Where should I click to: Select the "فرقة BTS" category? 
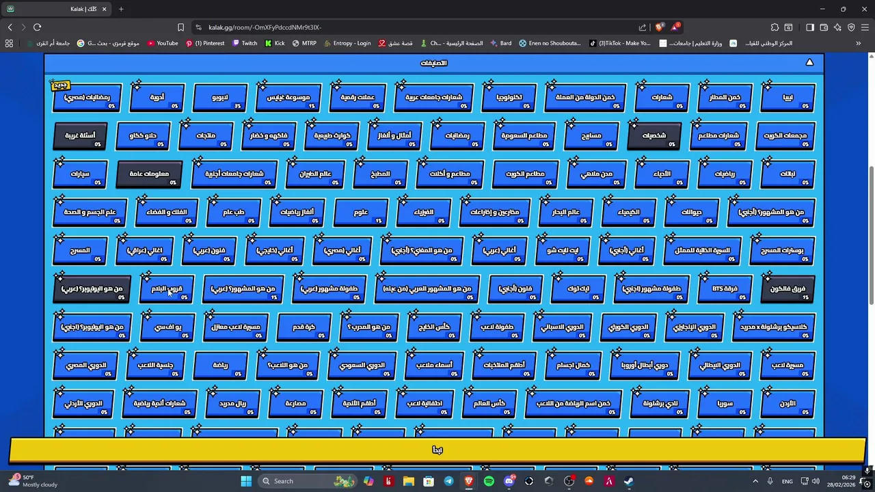pos(724,288)
